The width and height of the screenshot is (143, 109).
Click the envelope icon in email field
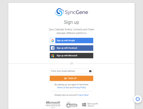coord(90,71)
